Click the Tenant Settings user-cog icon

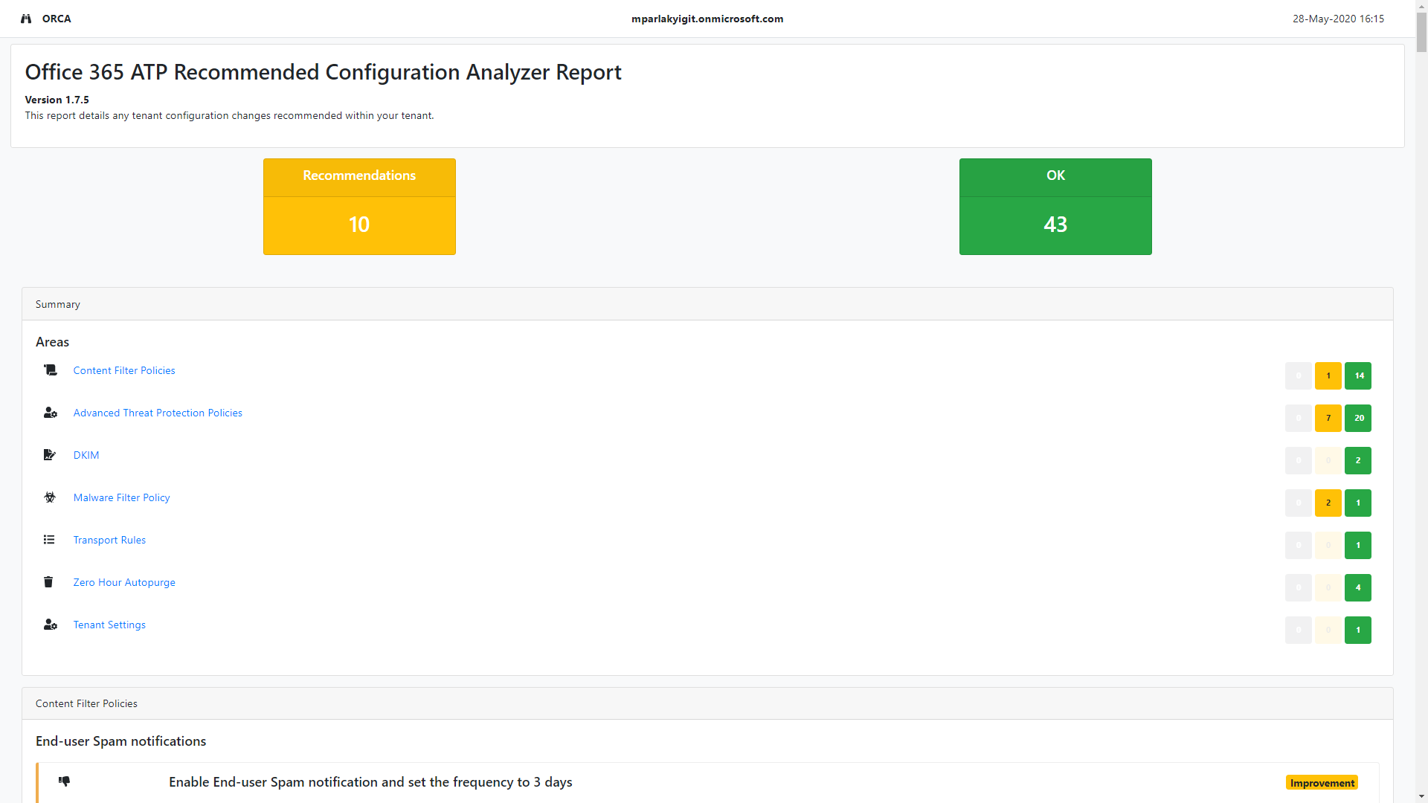(50, 624)
